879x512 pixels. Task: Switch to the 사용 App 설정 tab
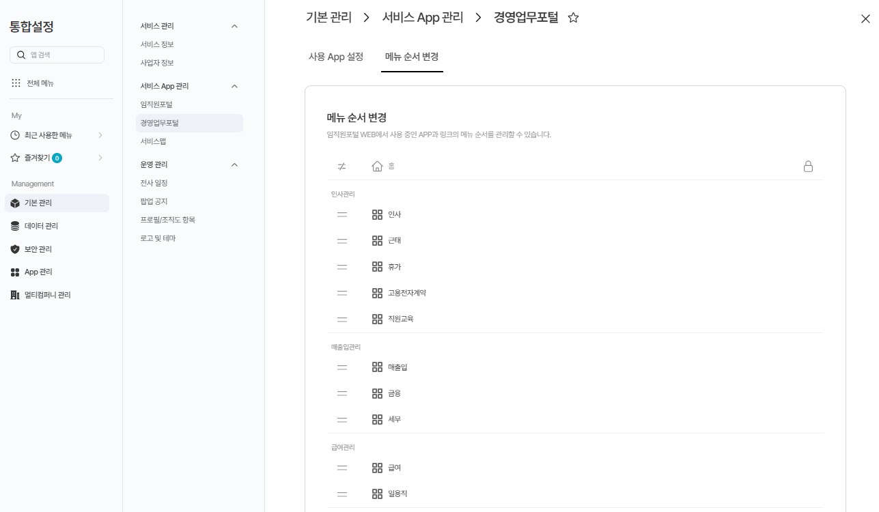(336, 57)
